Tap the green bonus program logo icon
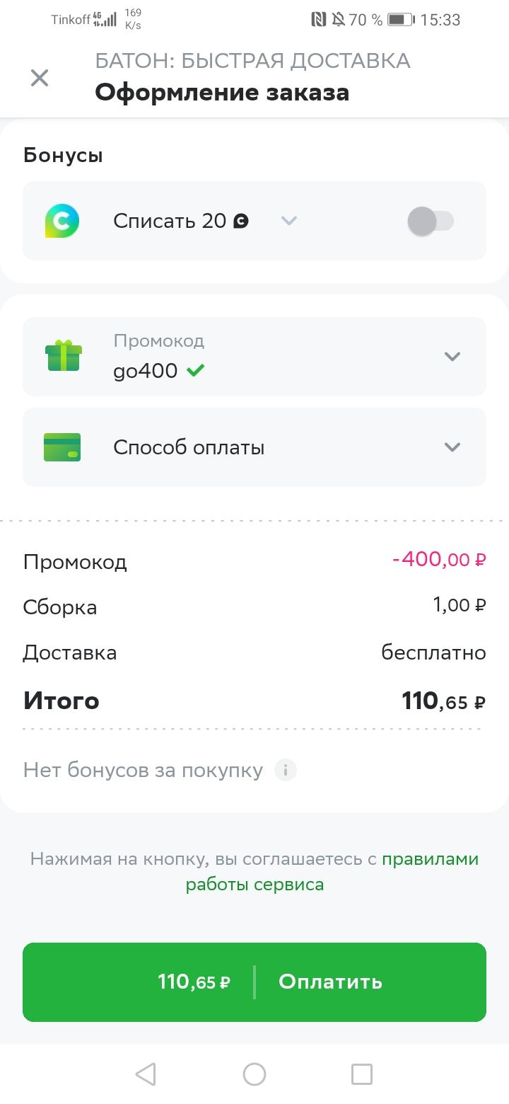The height and width of the screenshot is (1104, 509). coord(62,221)
